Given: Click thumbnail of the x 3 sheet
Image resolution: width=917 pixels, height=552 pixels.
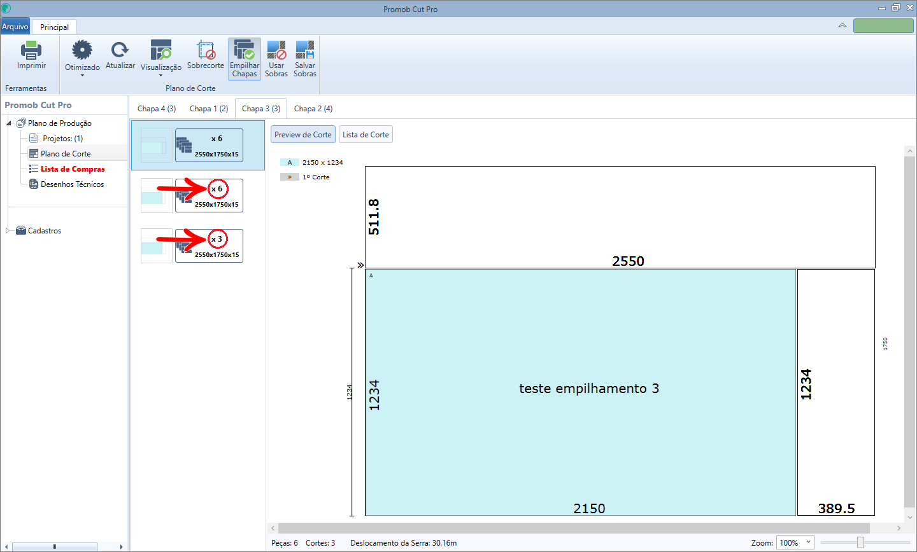Looking at the screenshot, I should click(157, 245).
